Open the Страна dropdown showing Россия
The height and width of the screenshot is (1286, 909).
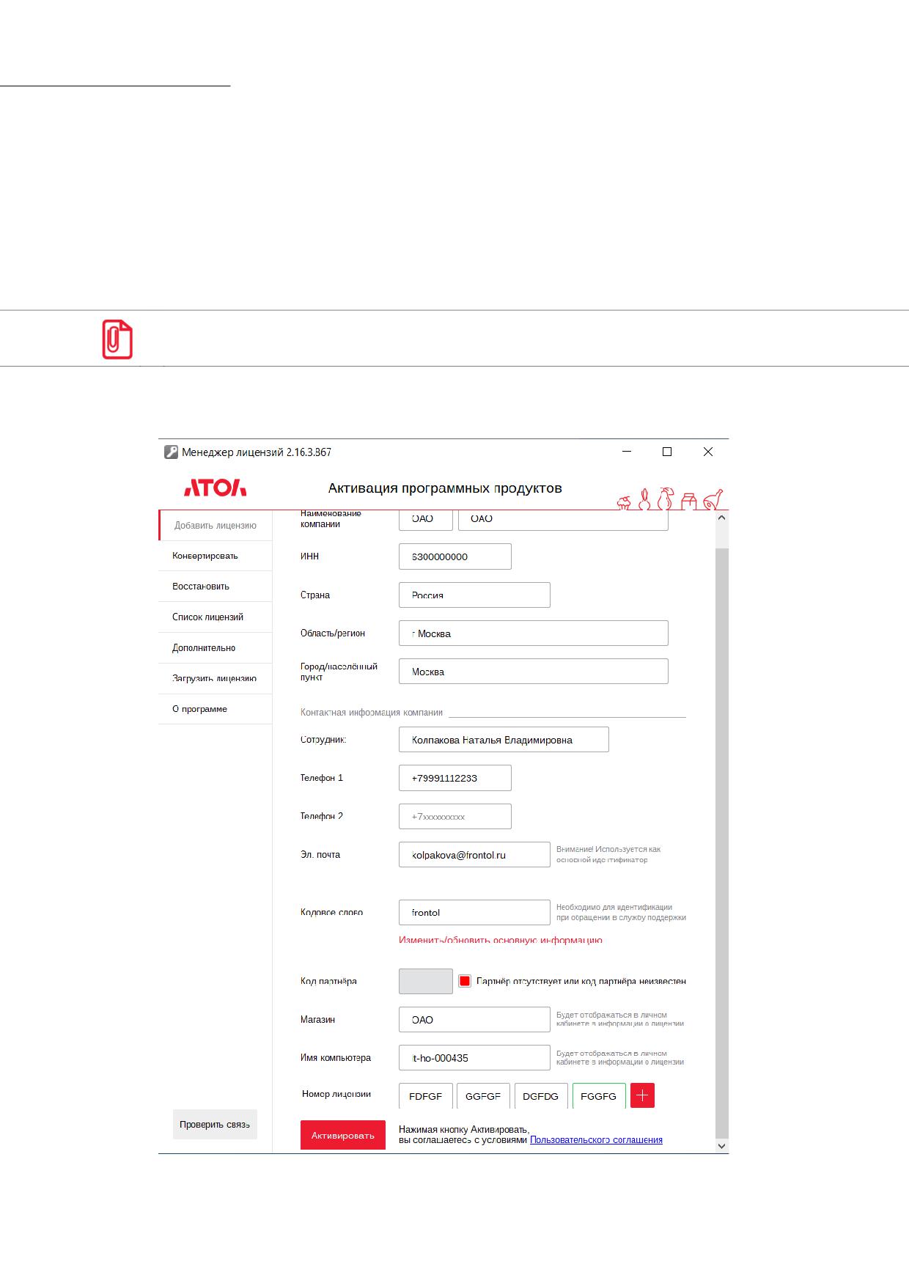(x=474, y=595)
